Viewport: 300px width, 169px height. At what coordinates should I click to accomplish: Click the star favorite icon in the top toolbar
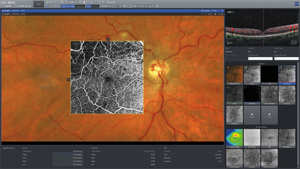(x=103, y=2)
